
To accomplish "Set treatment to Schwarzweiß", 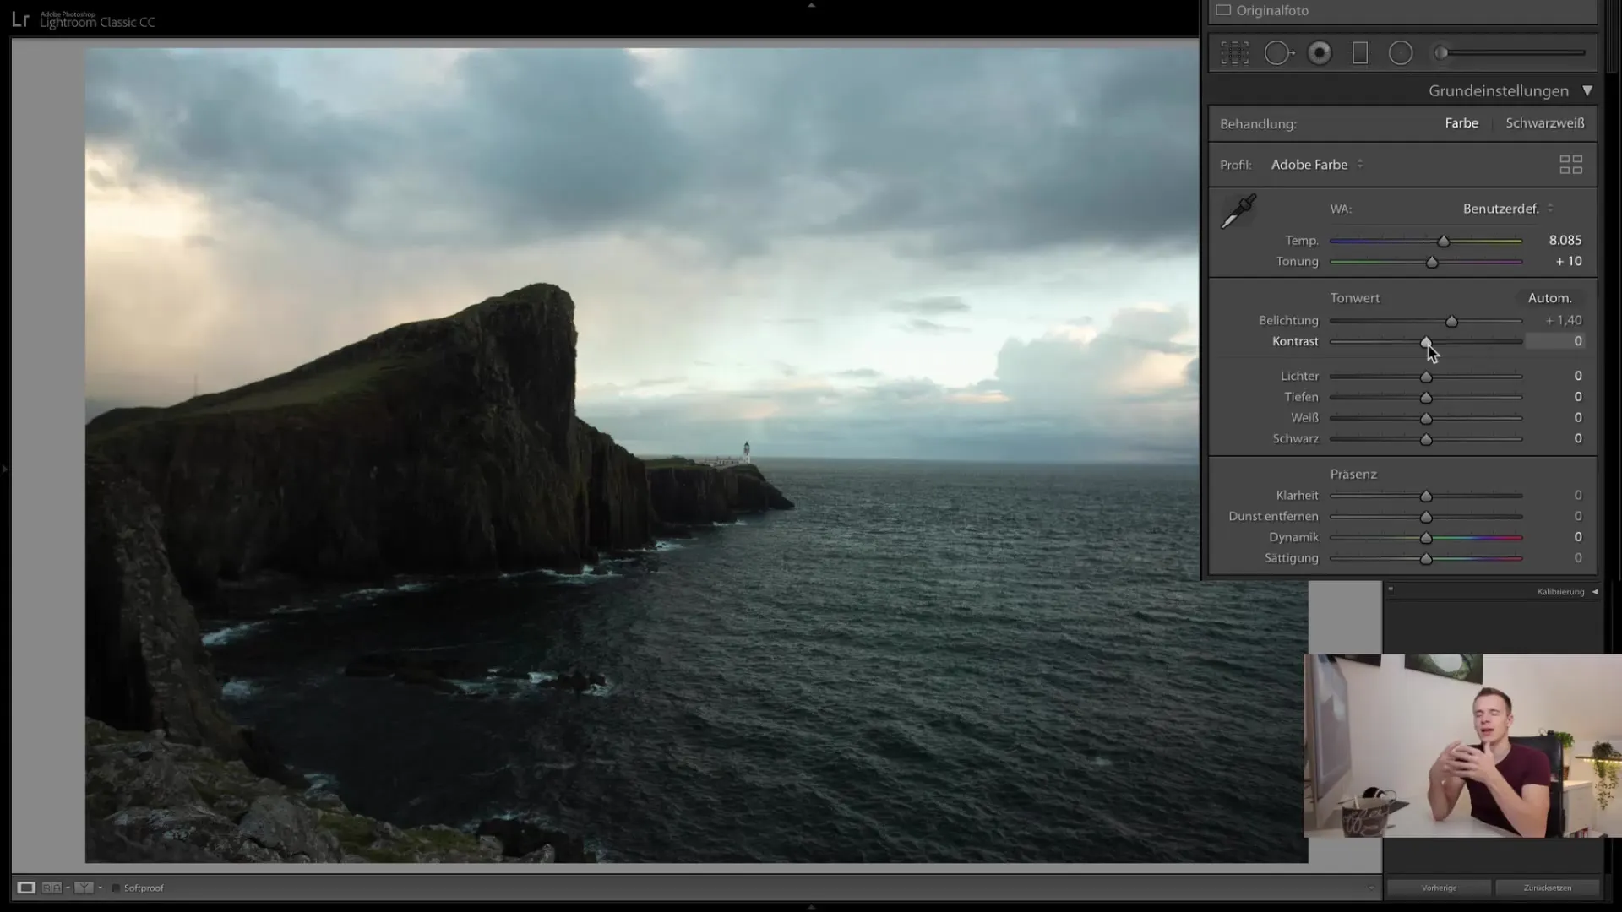I will (1545, 123).
